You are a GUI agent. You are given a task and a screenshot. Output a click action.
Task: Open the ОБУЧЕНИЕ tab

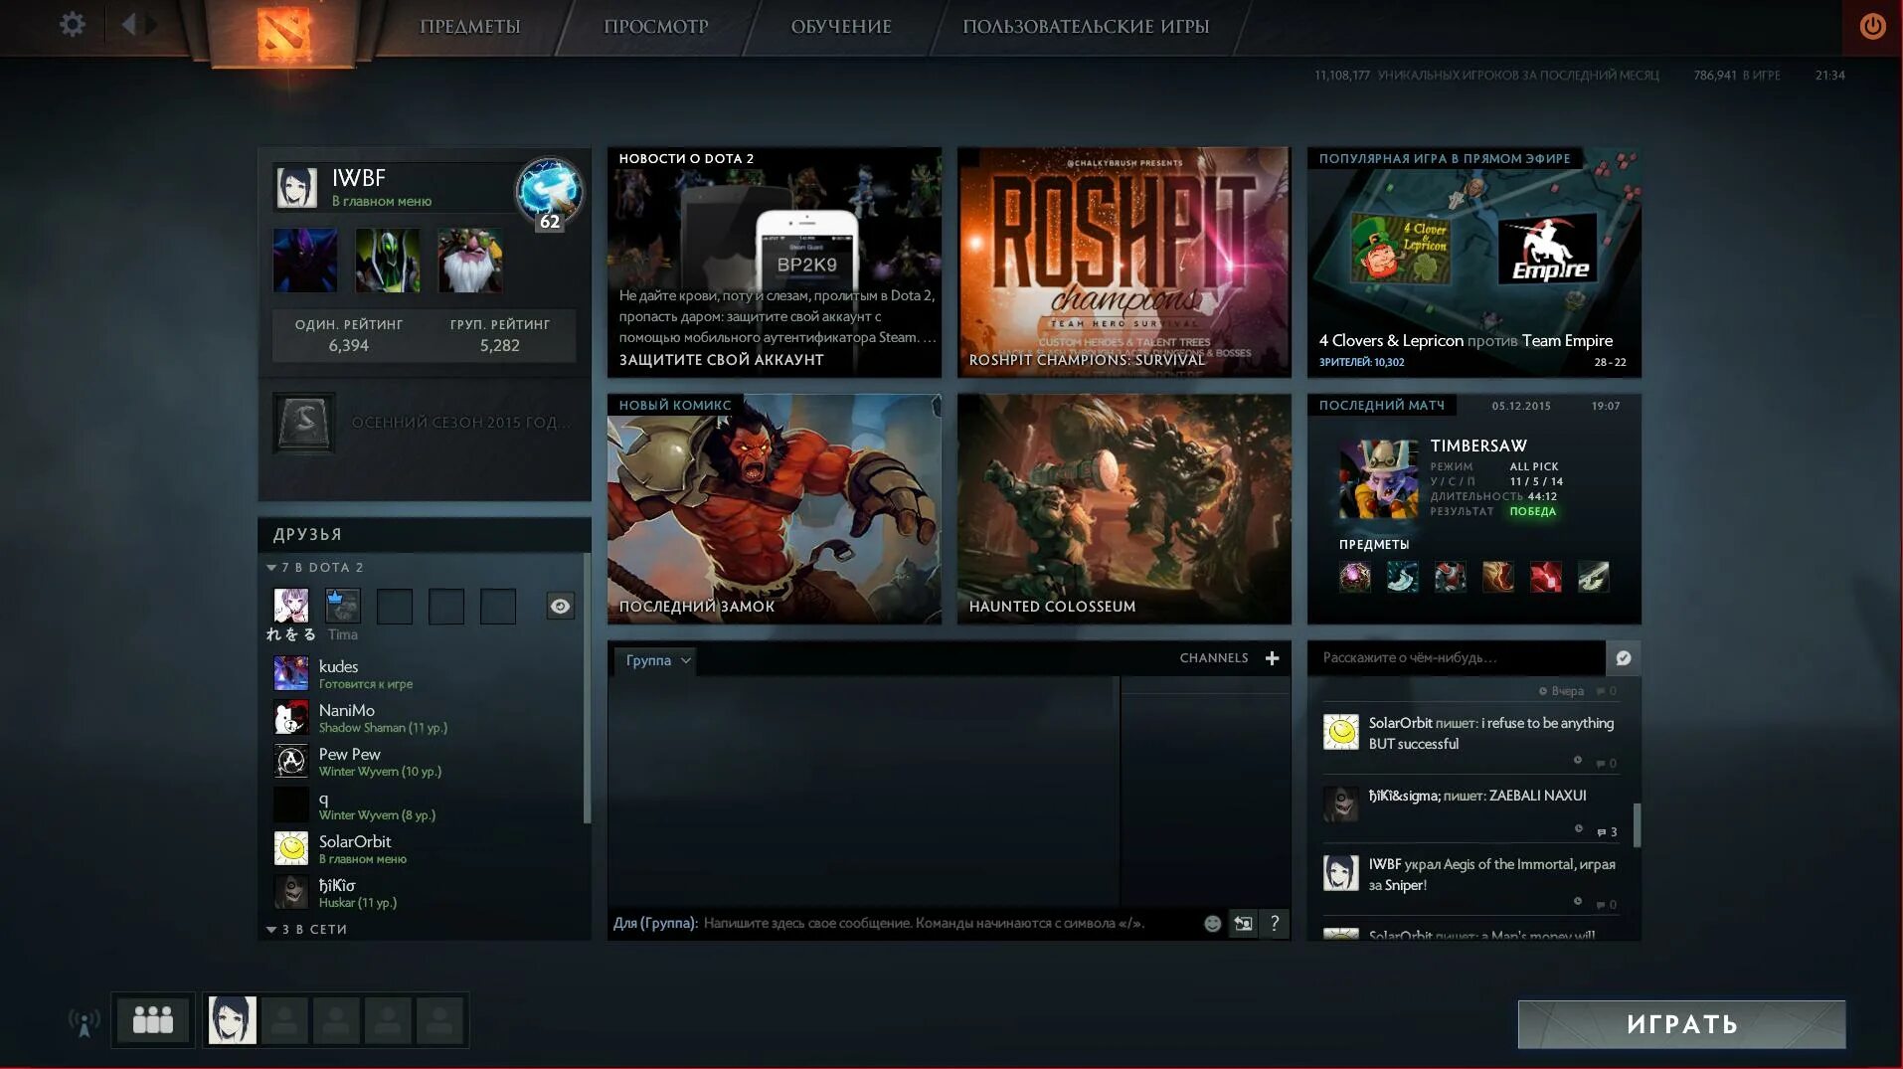tap(841, 27)
